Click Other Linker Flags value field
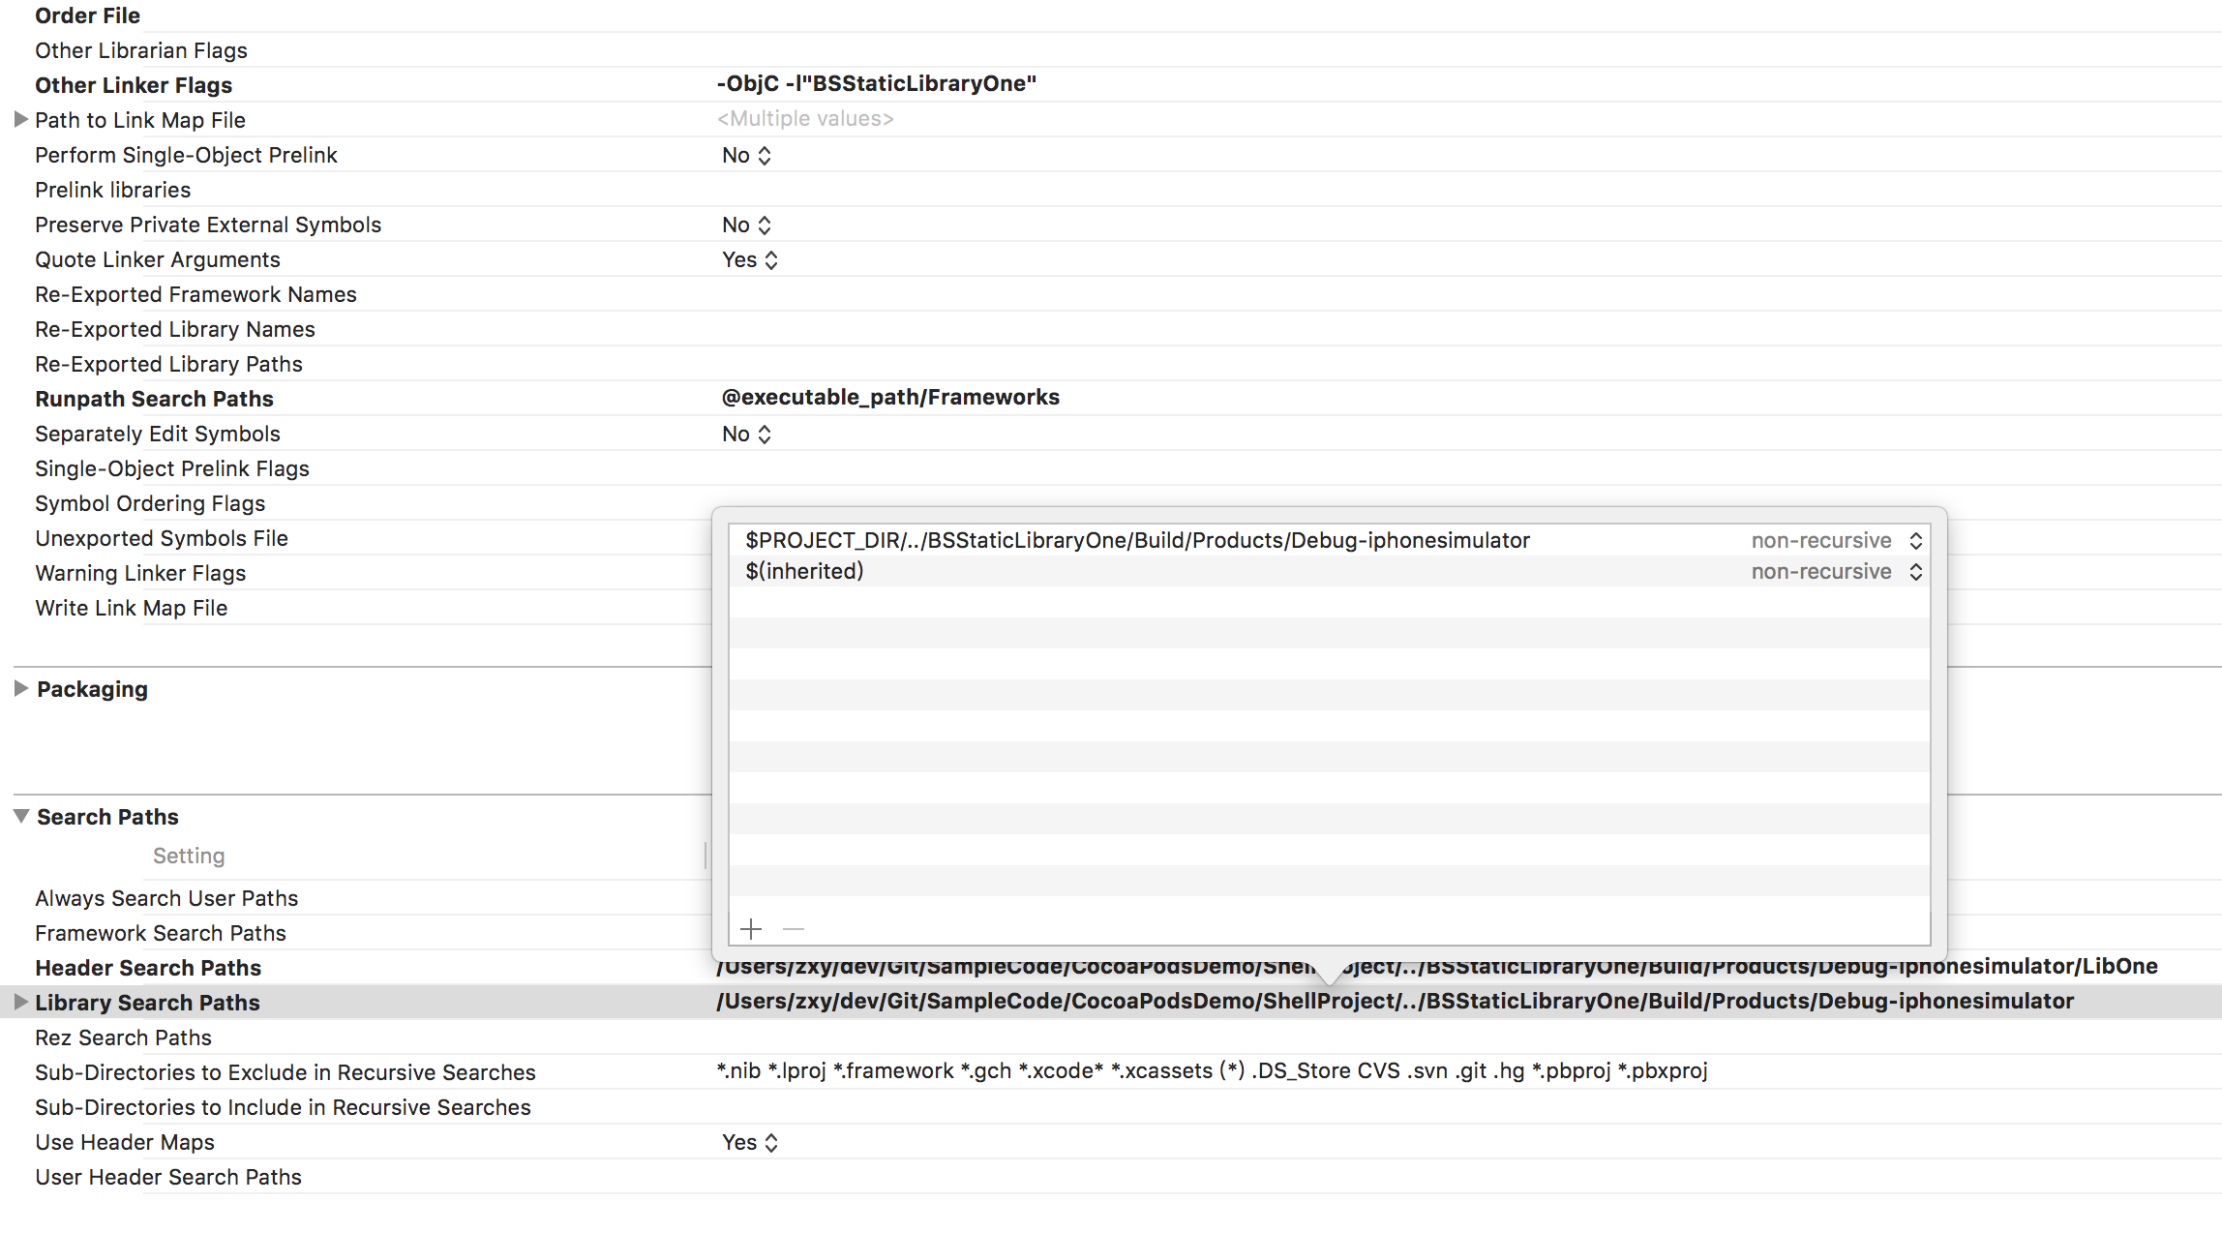Screen dimensions: 2222x1233 876,84
